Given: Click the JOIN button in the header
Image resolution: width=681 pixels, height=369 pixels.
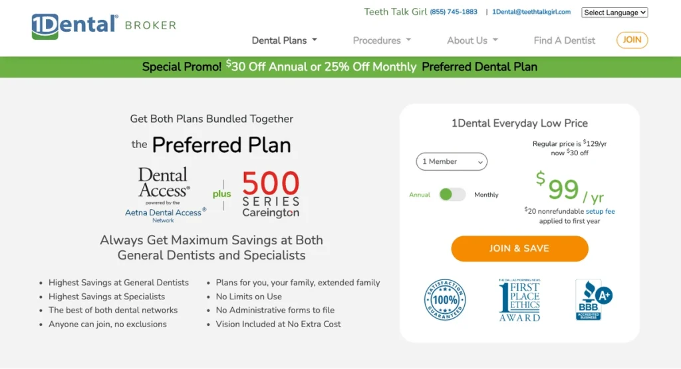Looking at the screenshot, I should click(x=632, y=40).
